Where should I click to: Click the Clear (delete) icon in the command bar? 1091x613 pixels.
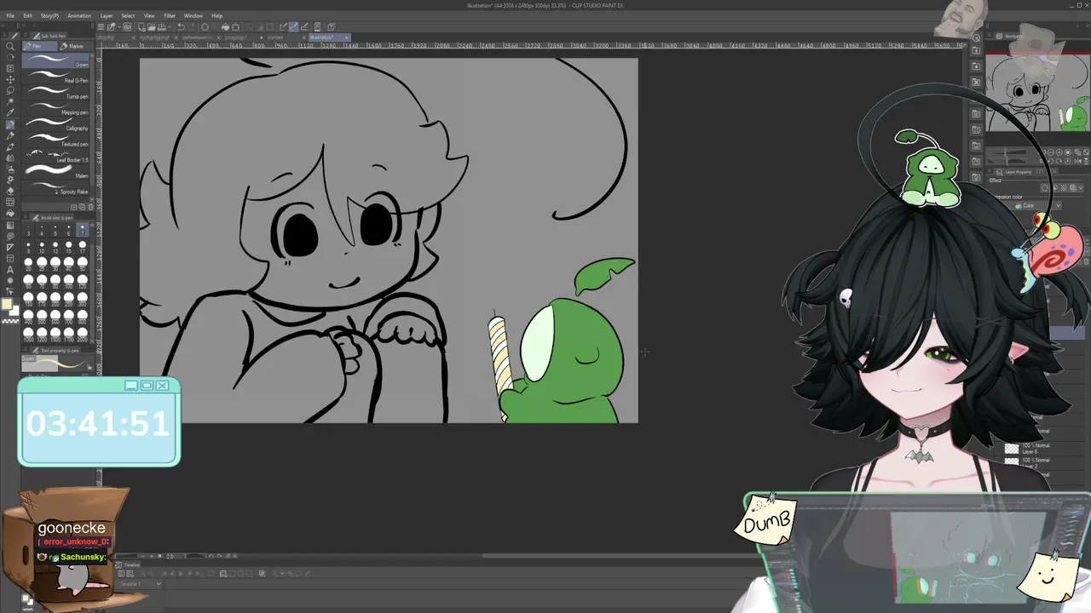click(205, 26)
